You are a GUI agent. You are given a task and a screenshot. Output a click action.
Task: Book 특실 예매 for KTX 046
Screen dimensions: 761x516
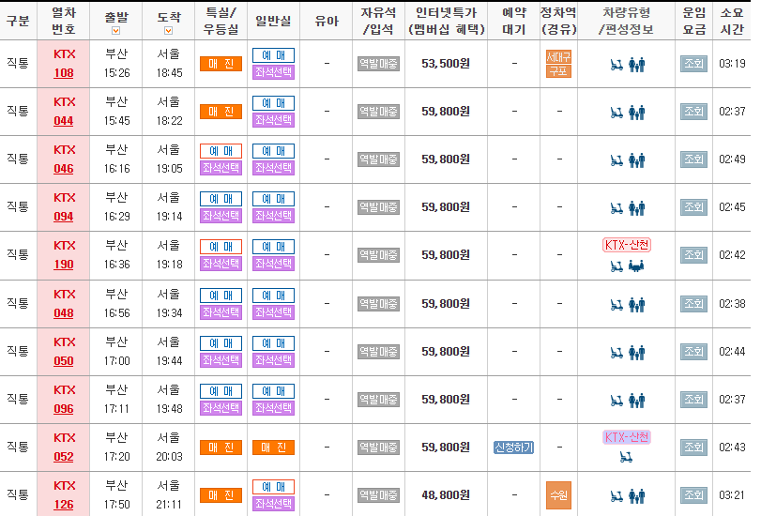(x=221, y=151)
